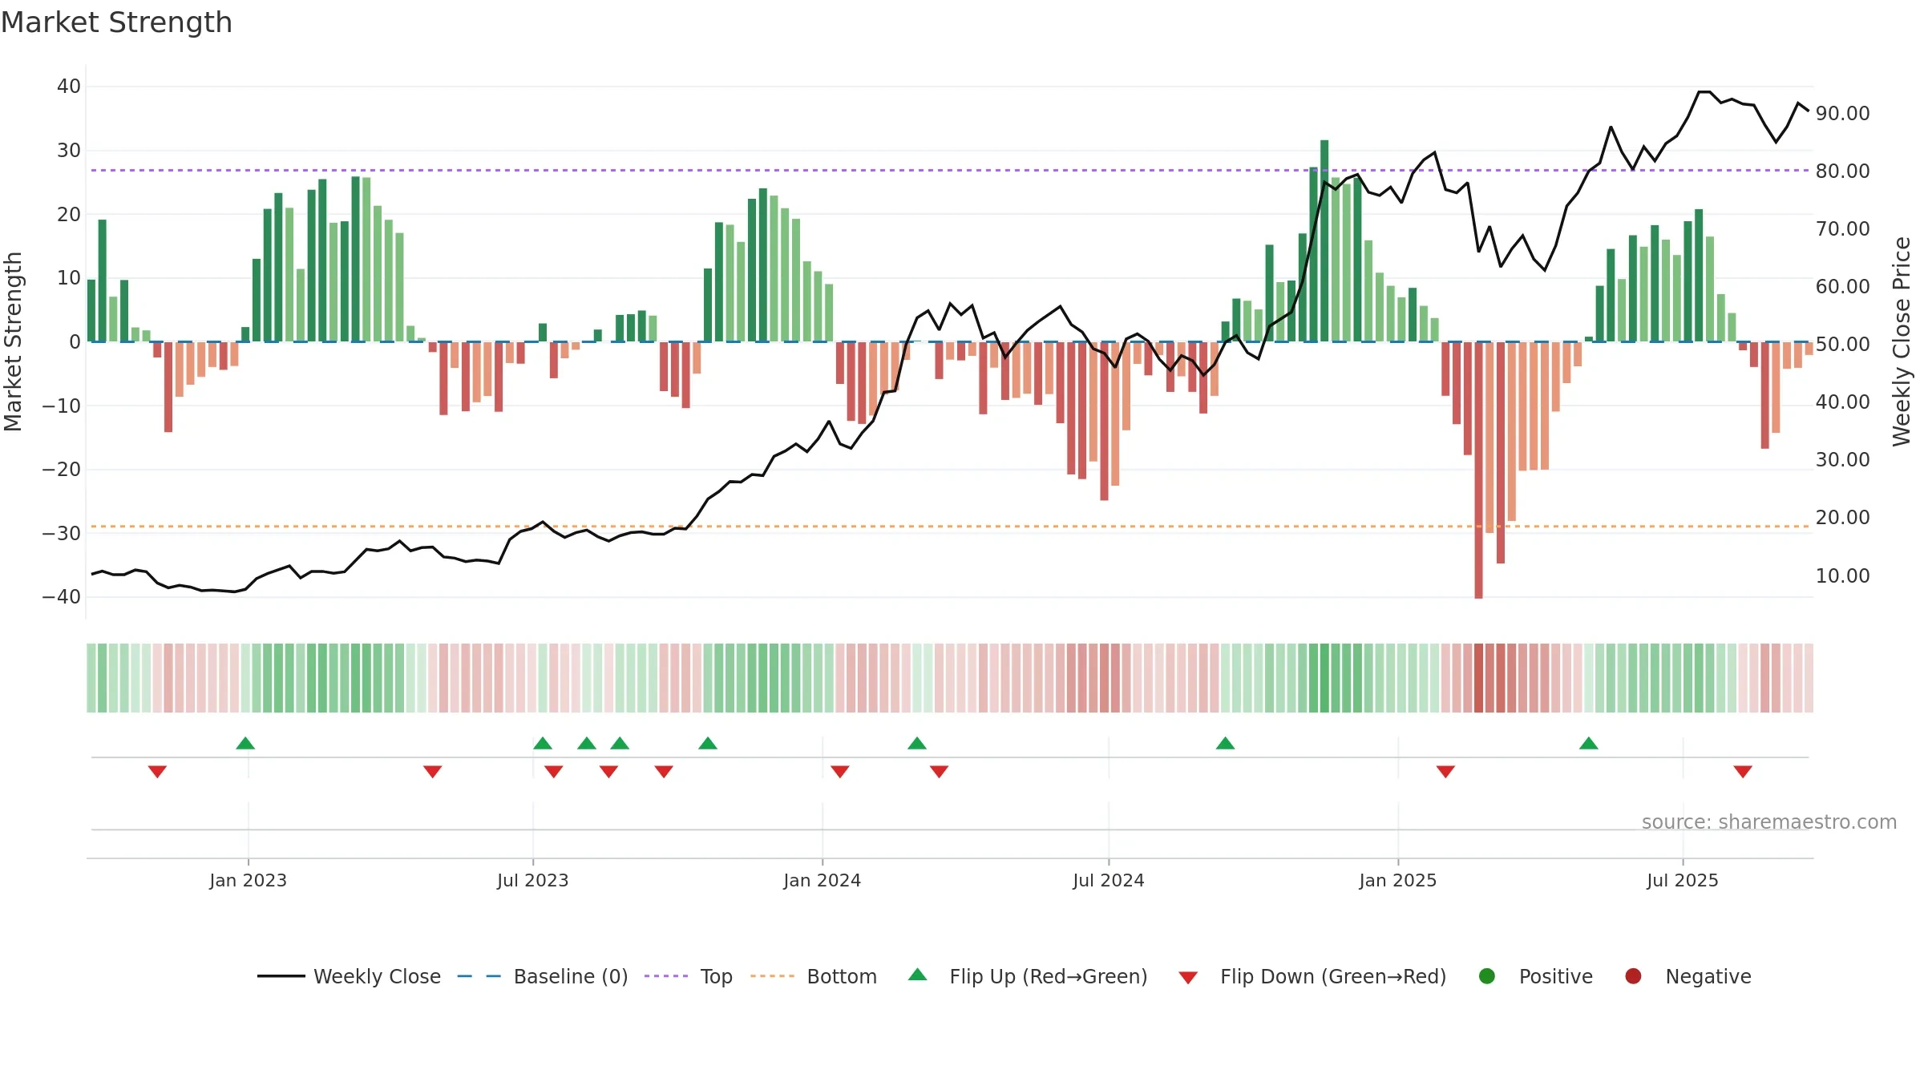Click the red Negative legend dot
The image size is (1924, 1082).
point(1633,976)
